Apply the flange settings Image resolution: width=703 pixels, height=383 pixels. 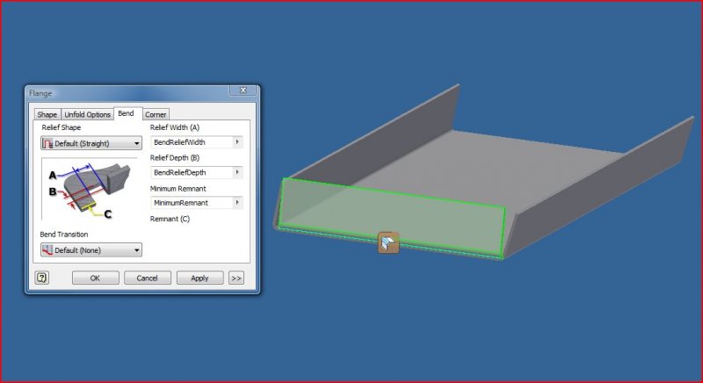coord(199,278)
